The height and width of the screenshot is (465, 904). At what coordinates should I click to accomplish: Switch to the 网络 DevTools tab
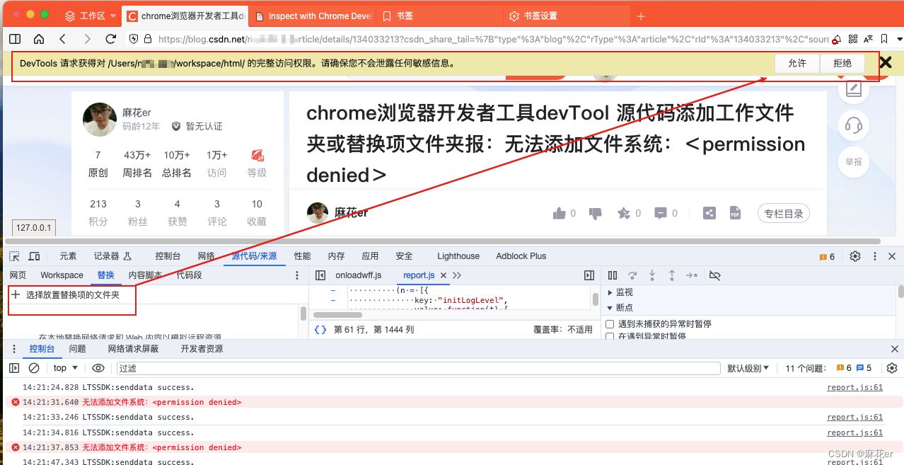pyautogui.click(x=206, y=256)
